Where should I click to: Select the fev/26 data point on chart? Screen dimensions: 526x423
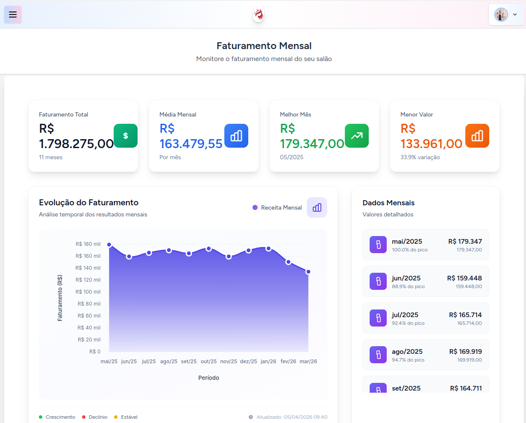288,262
